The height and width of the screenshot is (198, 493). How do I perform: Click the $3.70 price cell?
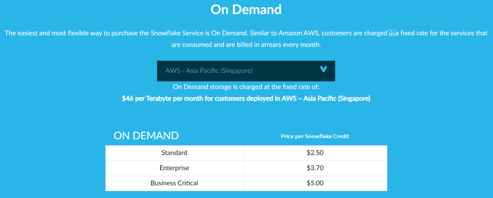(315, 168)
